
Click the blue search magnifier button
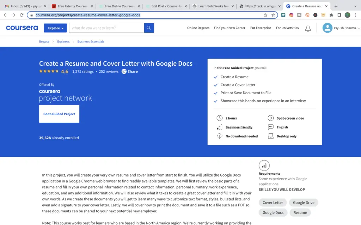pyautogui.click(x=149, y=28)
